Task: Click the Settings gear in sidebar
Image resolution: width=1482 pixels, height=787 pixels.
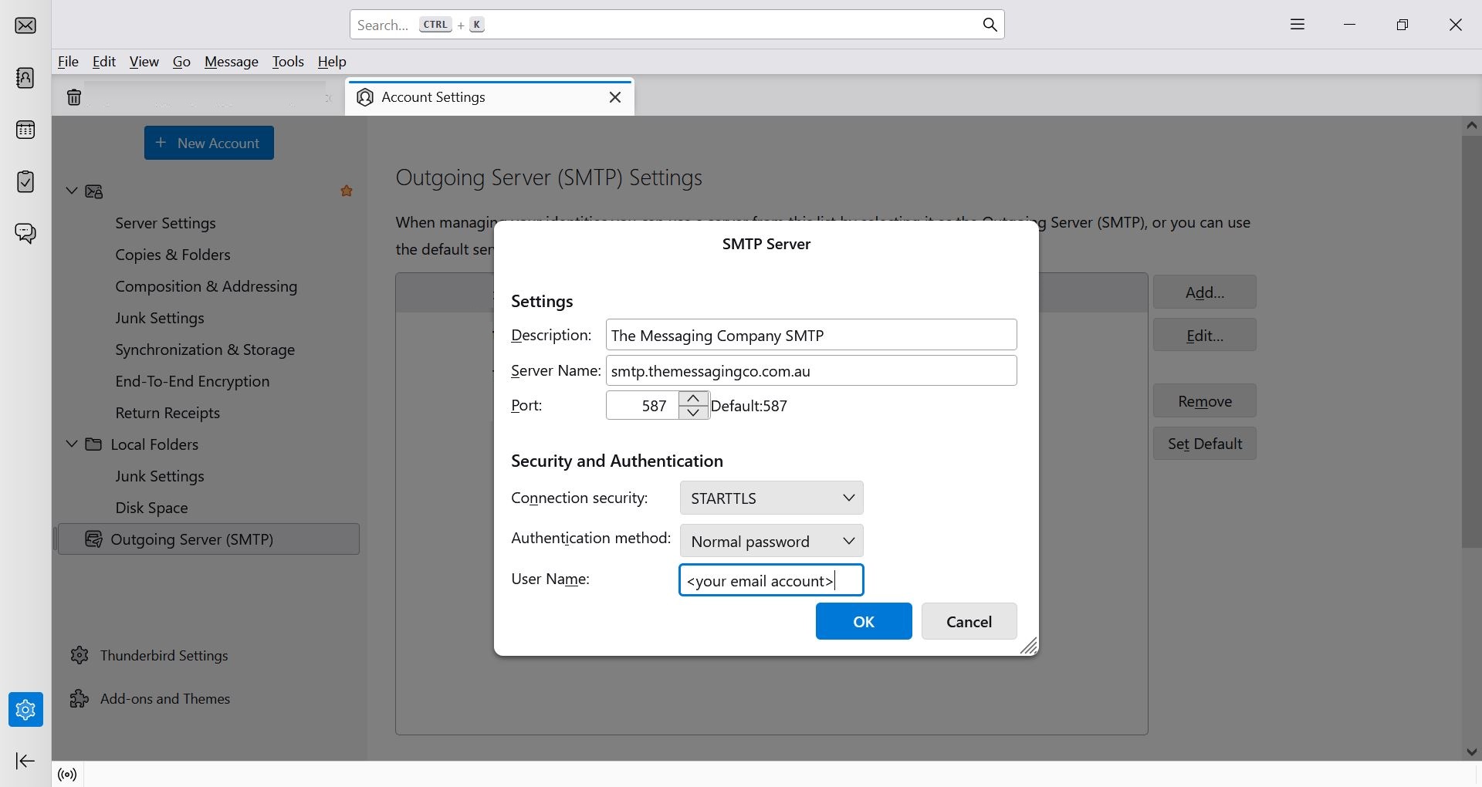Action: pyautogui.click(x=25, y=709)
